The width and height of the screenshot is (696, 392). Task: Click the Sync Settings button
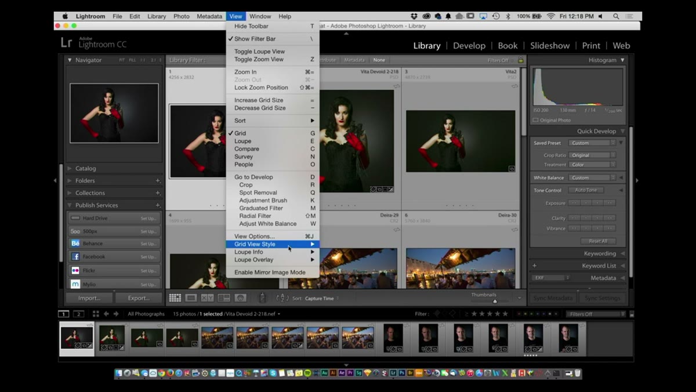coord(603,298)
